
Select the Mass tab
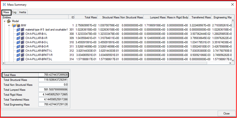tap(6, 12)
